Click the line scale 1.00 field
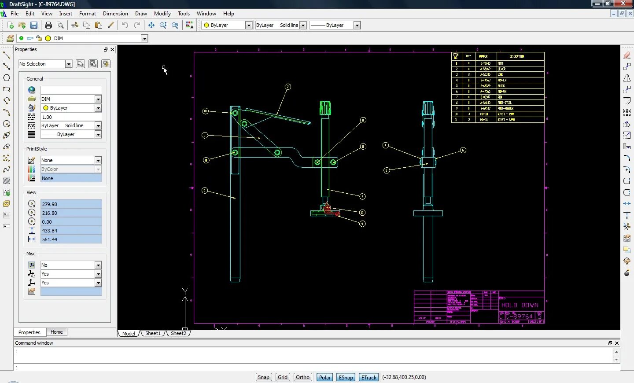Viewport: 634px width, 383px height. click(71, 117)
